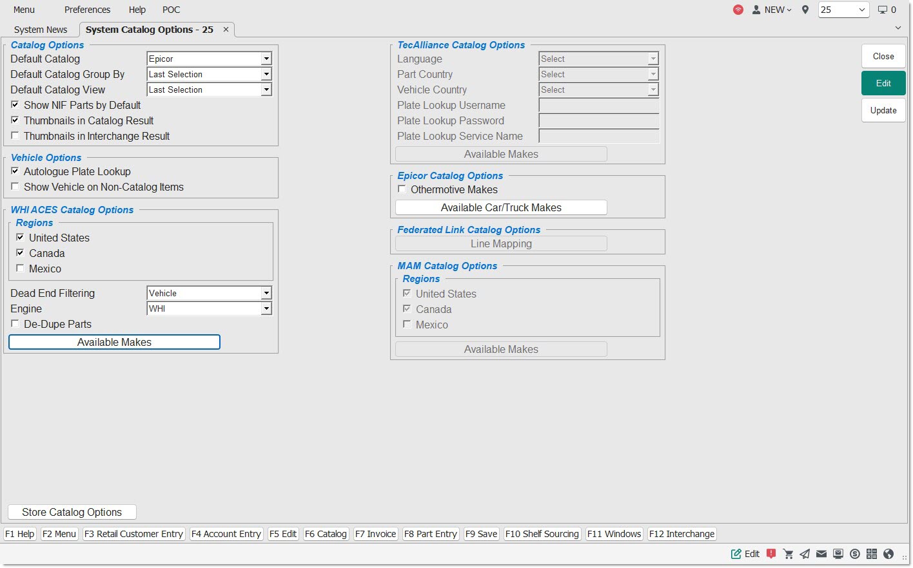Screen dimensions: 913x568
Task: Click the shopping cart icon in status bar
Action: pyautogui.click(x=788, y=554)
